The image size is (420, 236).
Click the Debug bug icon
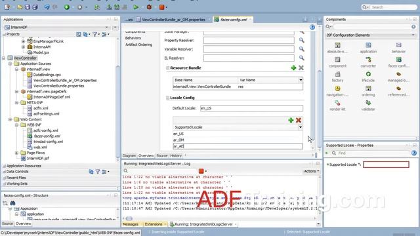pyautogui.click(x=149, y=7)
